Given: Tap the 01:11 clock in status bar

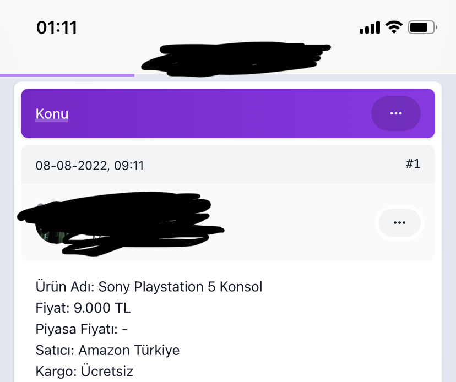Looking at the screenshot, I should [x=57, y=28].
